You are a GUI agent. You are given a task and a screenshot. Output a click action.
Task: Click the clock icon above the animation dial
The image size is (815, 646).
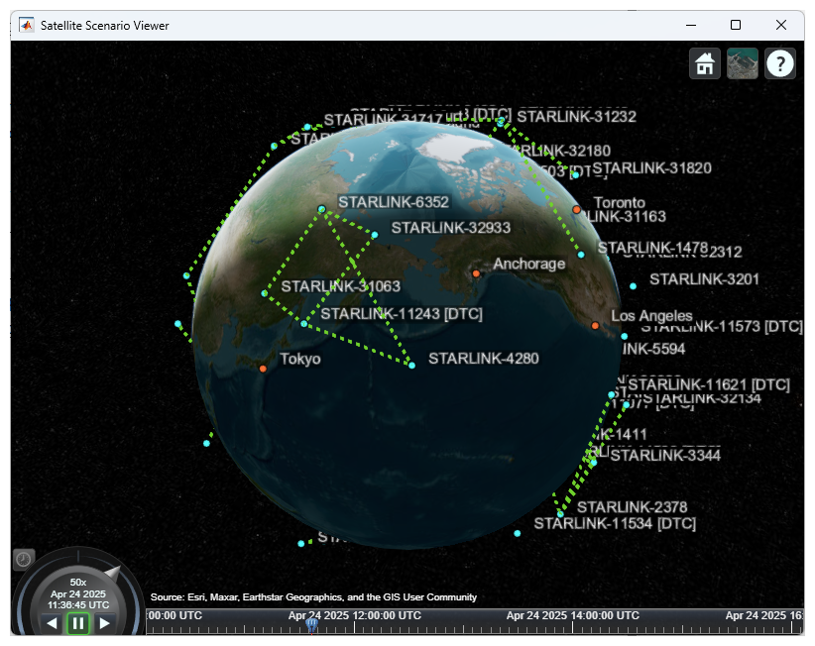pyautogui.click(x=24, y=559)
